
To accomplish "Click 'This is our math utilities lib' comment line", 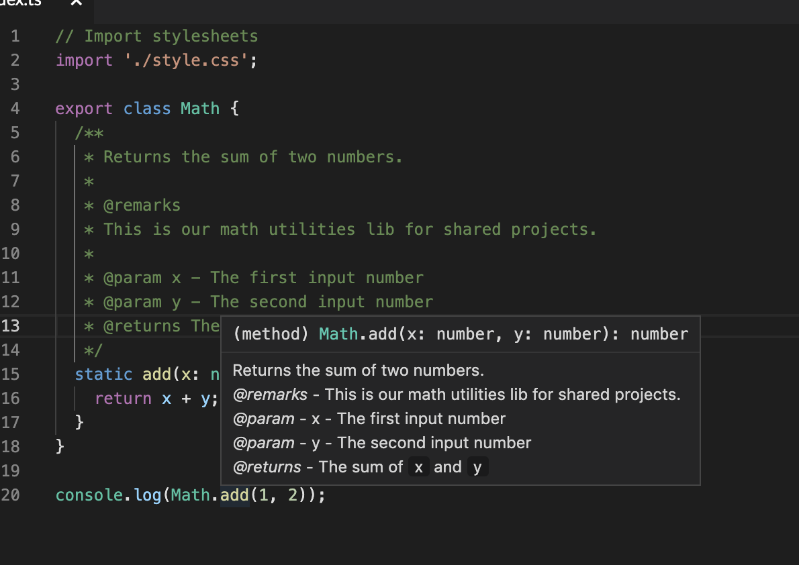I will (x=340, y=229).
